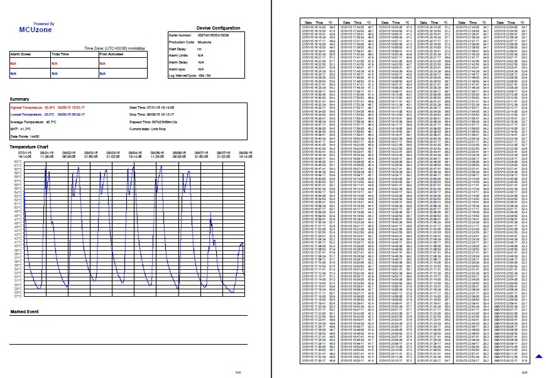Click the page number 2/35 footer
This screenshot has width=546, height=378.
coord(524,373)
